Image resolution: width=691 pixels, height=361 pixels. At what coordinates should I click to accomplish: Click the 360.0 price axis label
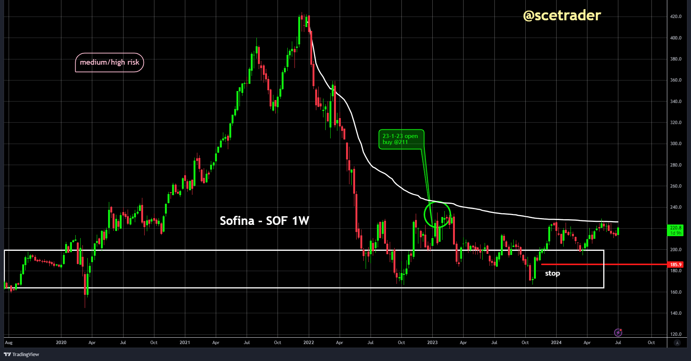tap(676, 80)
